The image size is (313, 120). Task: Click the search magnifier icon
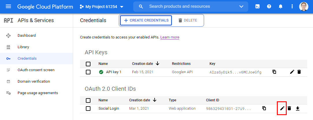tap(141, 7)
